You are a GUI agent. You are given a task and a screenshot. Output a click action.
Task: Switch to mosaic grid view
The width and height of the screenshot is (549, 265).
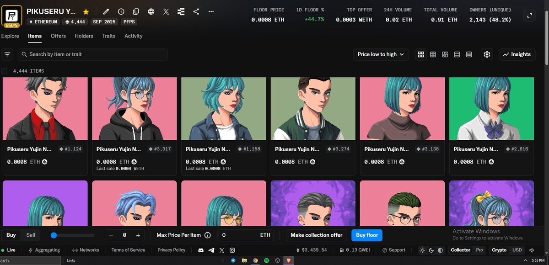click(x=445, y=54)
